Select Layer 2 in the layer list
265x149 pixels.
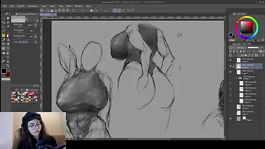[x=249, y=107]
